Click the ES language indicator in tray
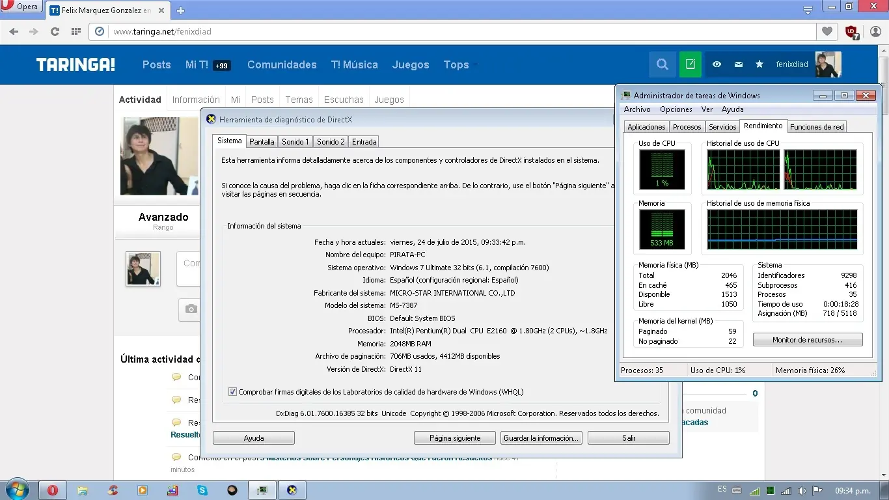889x500 pixels. pos(722,489)
